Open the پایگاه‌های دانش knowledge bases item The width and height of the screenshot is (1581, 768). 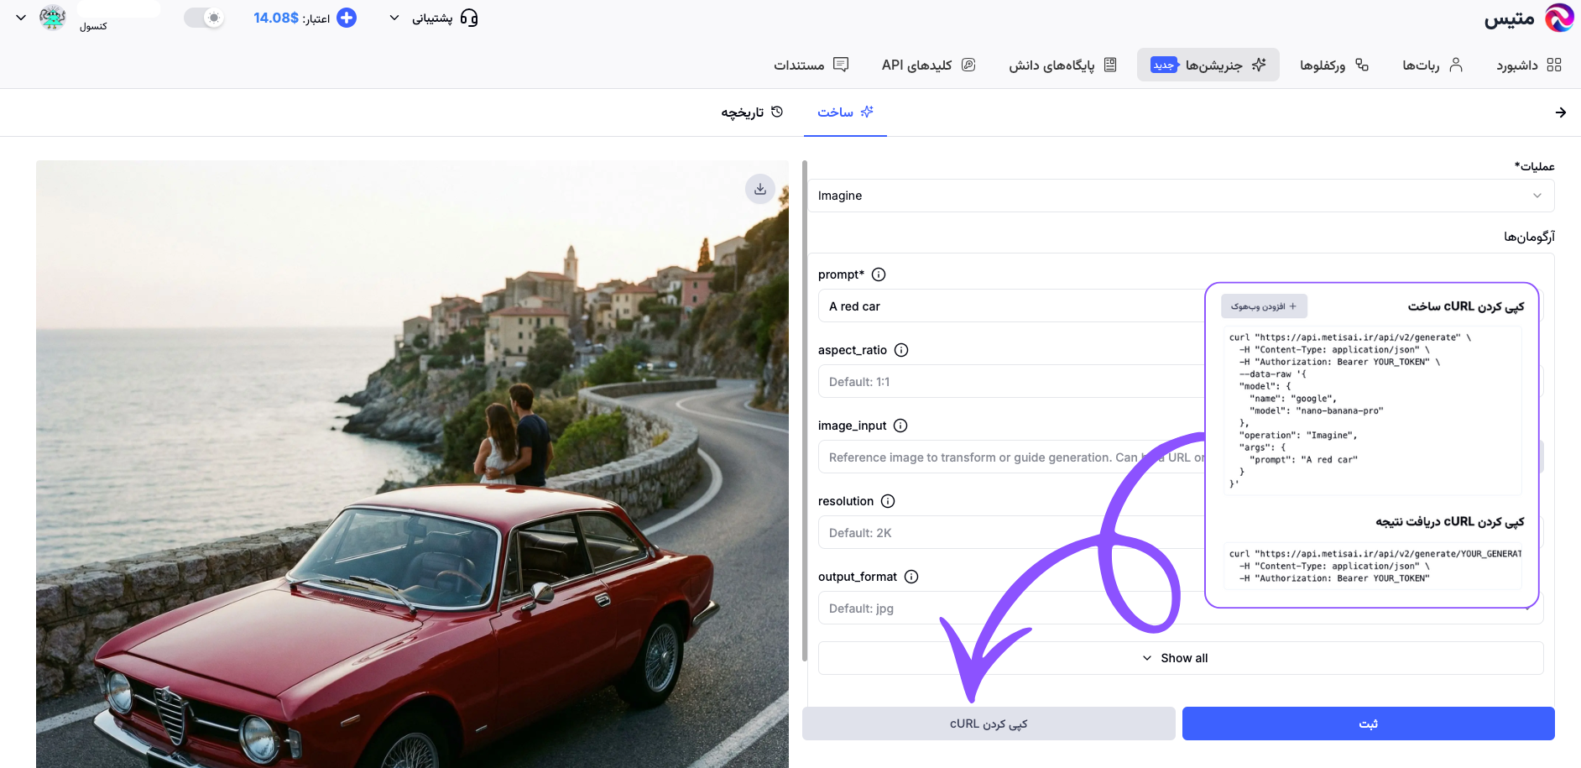pos(1062,65)
